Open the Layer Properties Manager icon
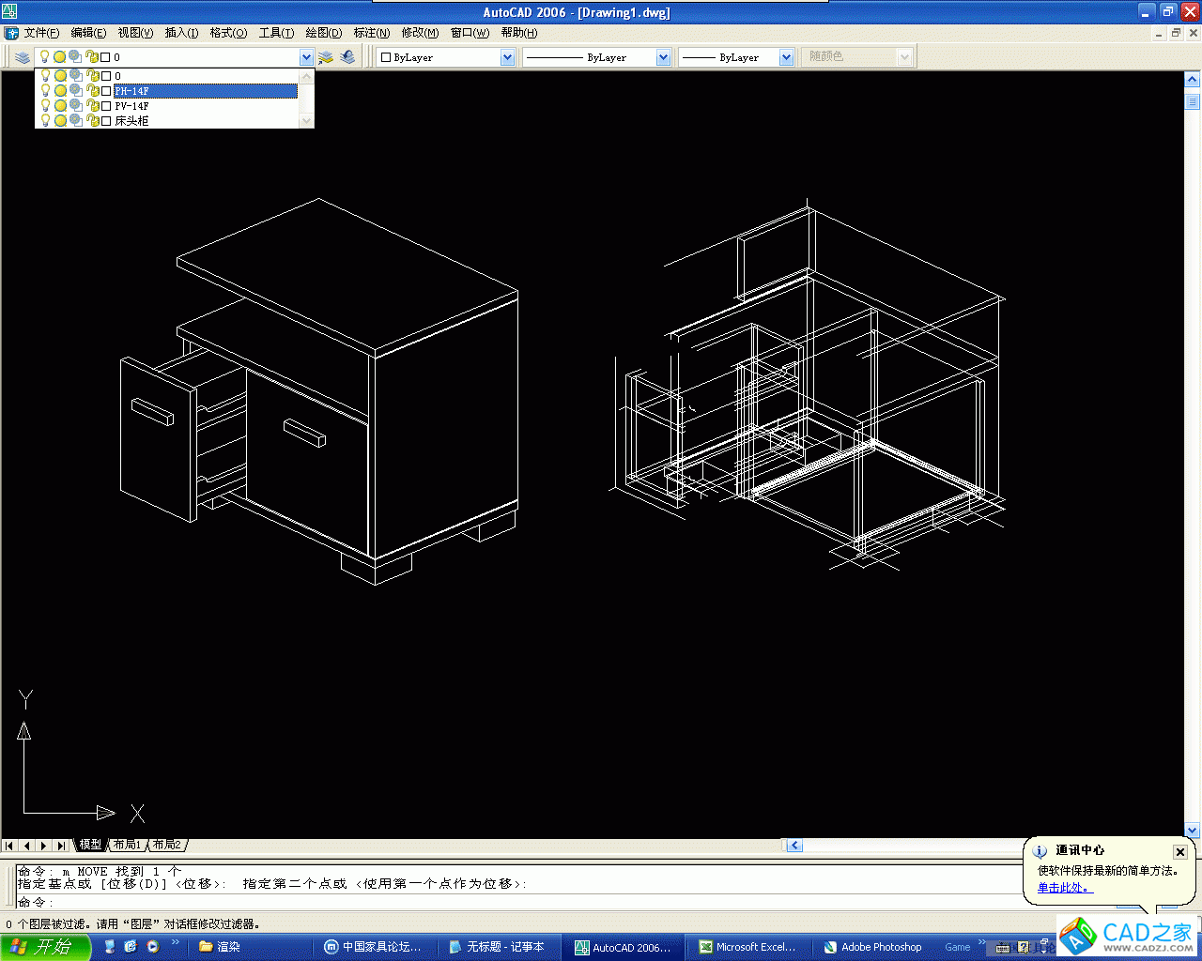Screen dimensions: 1202x961 23,57
